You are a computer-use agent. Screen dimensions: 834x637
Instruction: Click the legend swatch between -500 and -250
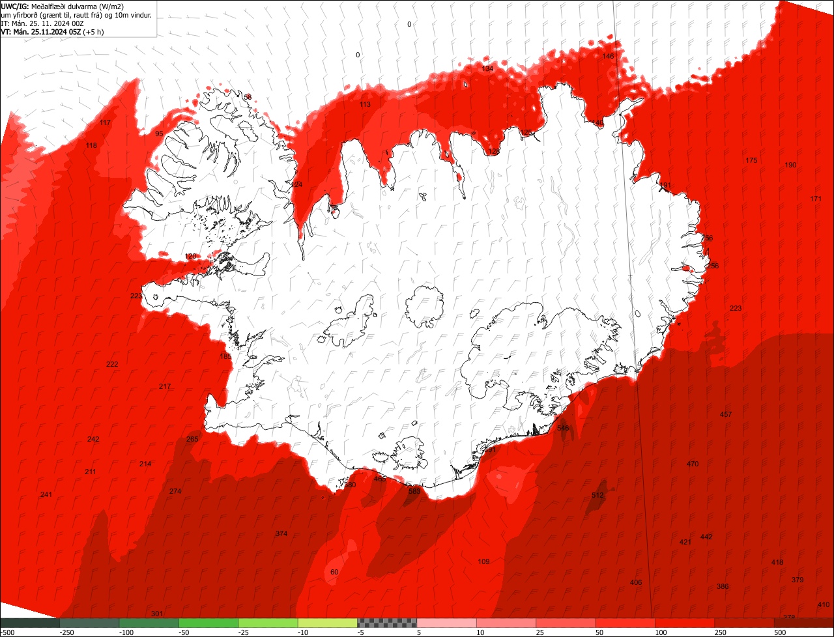(x=29, y=623)
